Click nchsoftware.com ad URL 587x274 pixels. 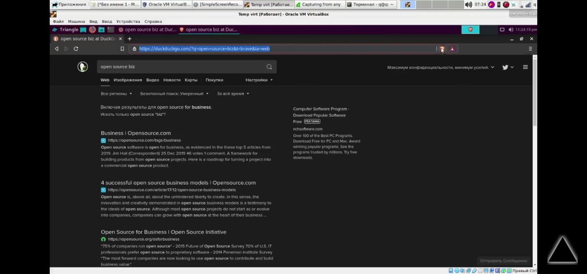tap(308, 129)
